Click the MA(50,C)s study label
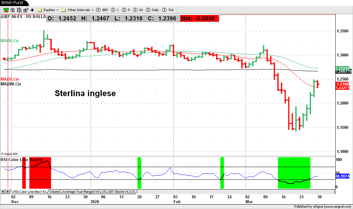The height and width of the screenshot is (209, 353). point(10,41)
